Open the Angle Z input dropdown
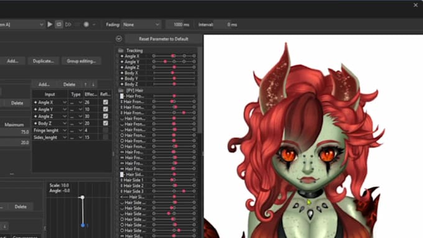 click(65, 116)
